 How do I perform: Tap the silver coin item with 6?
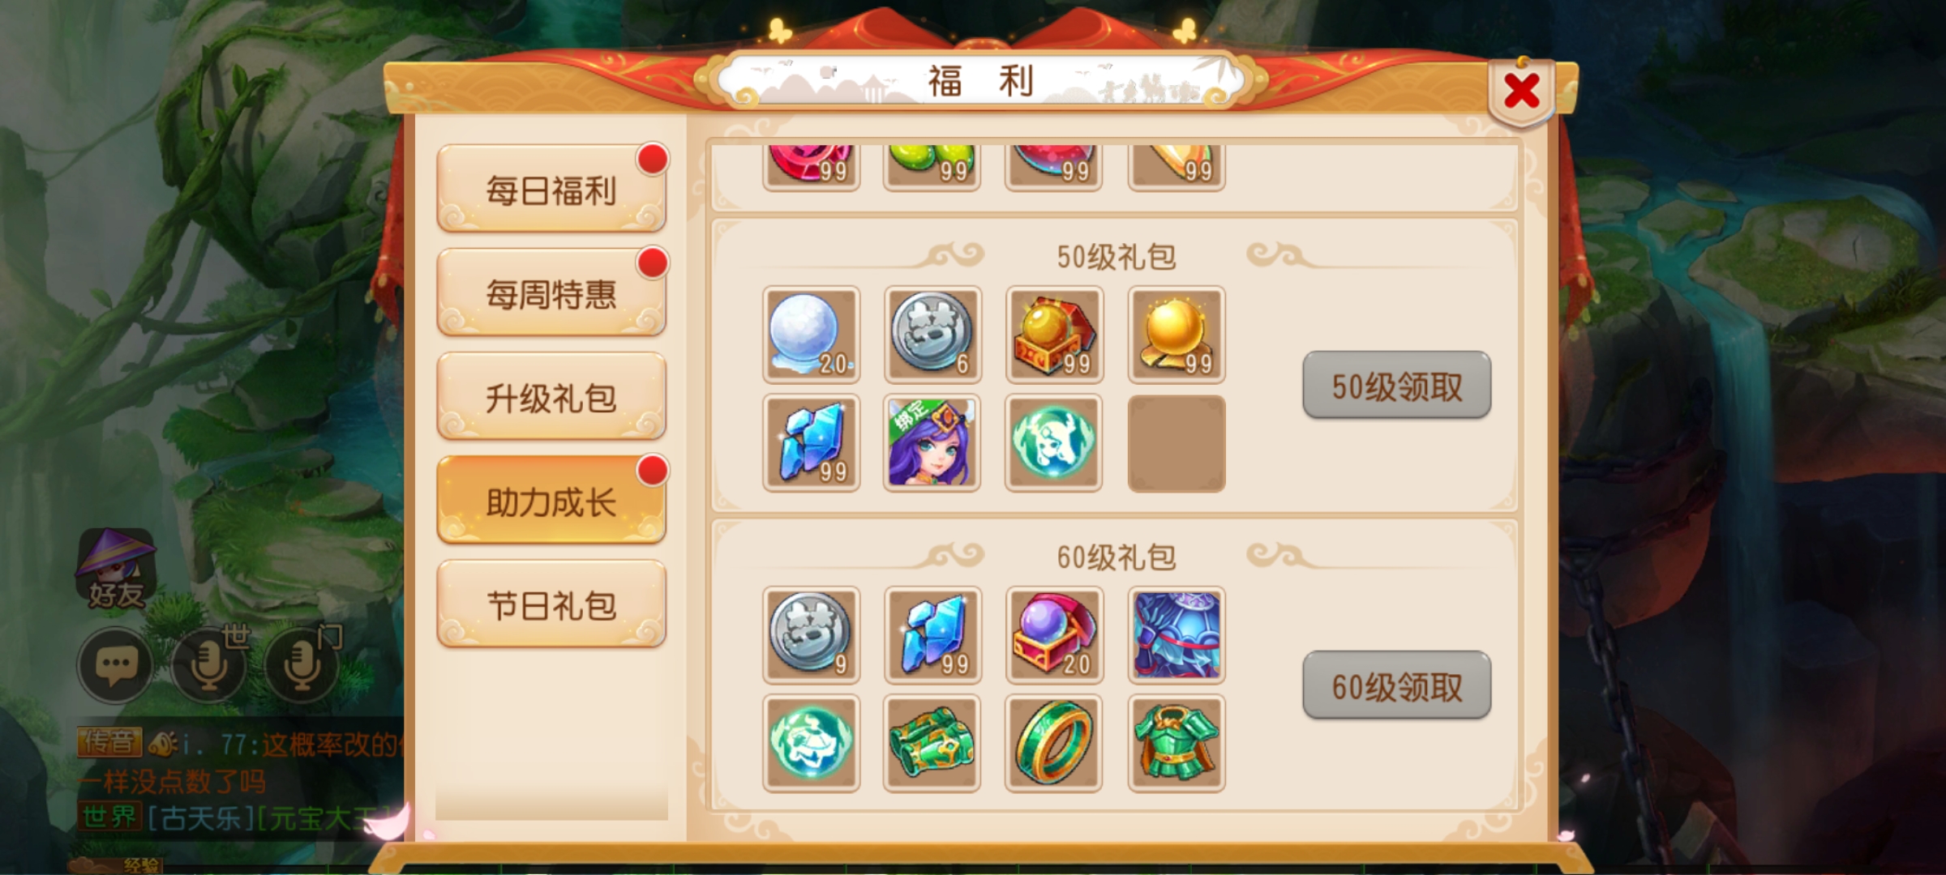point(932,335)
